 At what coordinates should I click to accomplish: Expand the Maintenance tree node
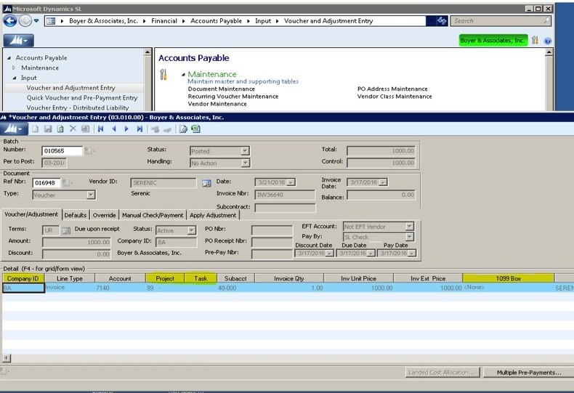click(14, 68)
